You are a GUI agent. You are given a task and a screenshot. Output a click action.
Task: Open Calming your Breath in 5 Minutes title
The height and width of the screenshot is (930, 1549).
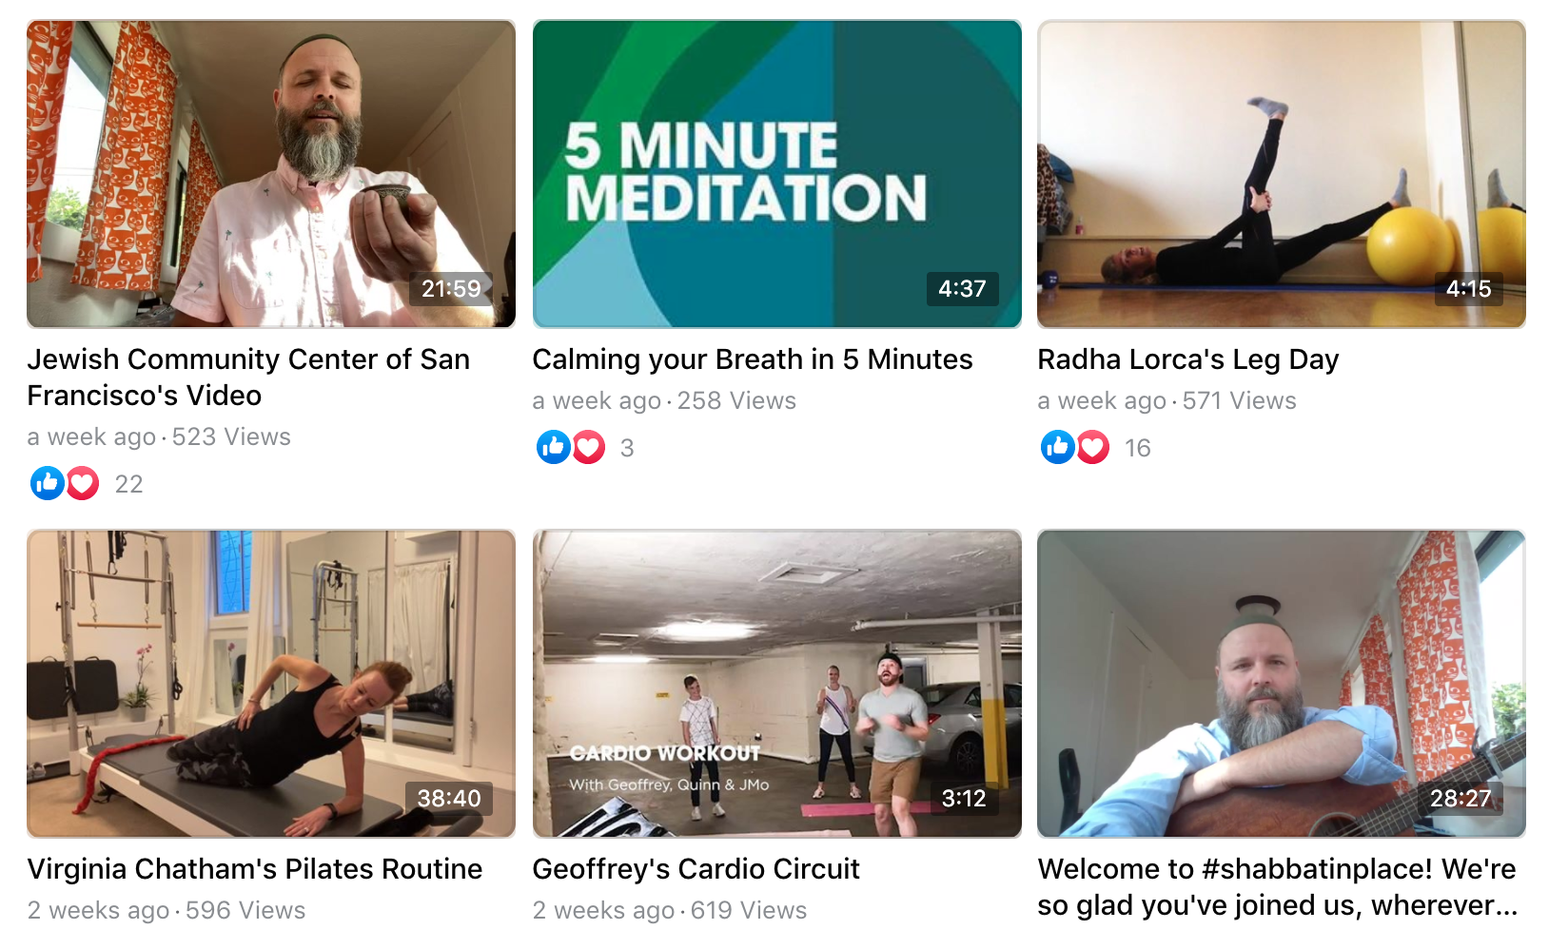tap(753, 359)
